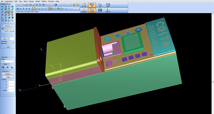The image size is (214, 114).
Task: Open the Bend menu
Action: click(x=26, y=1)
